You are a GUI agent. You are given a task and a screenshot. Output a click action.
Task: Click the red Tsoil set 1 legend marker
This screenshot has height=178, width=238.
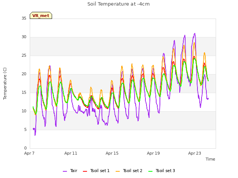[x=85, y=171]
